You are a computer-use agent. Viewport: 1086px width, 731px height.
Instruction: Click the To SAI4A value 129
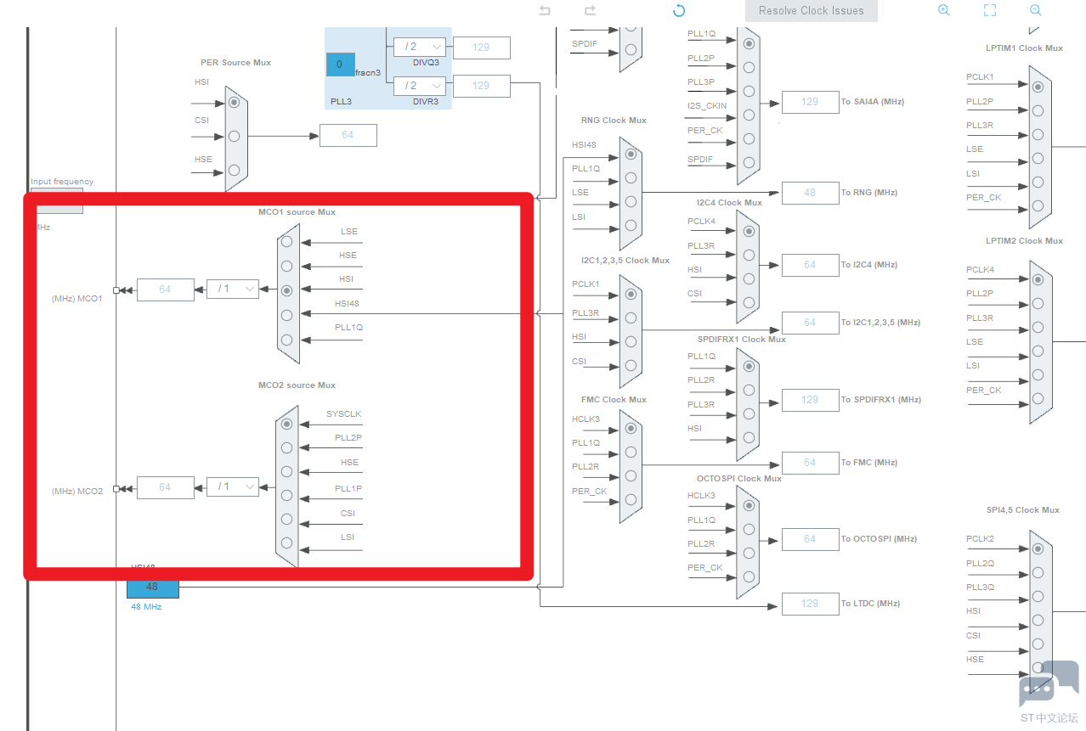810,102
